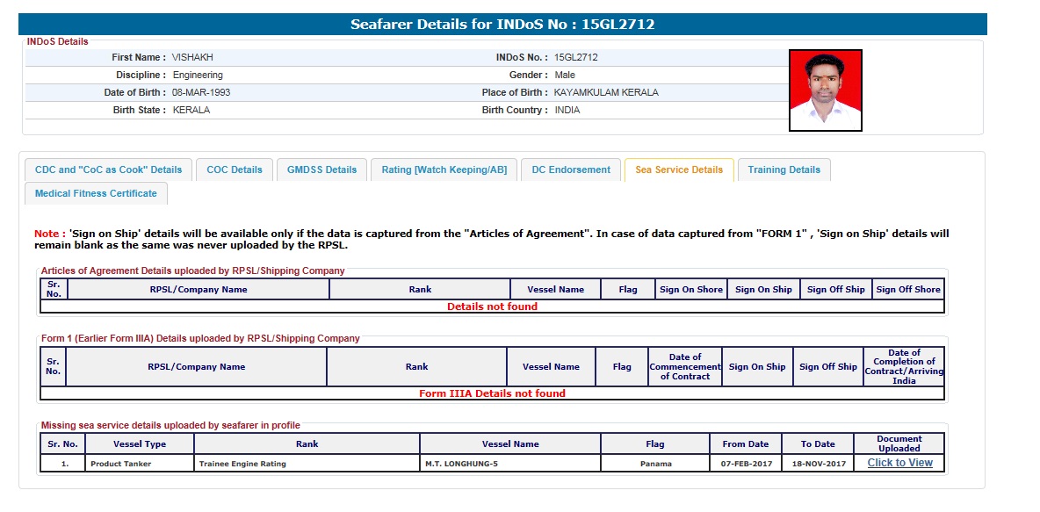
Task: Click the 'Date of Commencement of Contract' header
Action: point(685,367)
